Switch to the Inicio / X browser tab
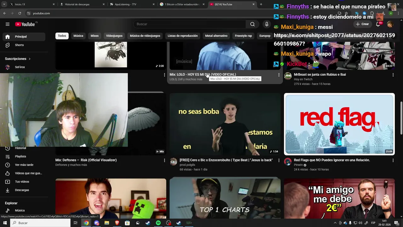Image resolution: width=403 pixels, height=227 pixels. (31, 4)
